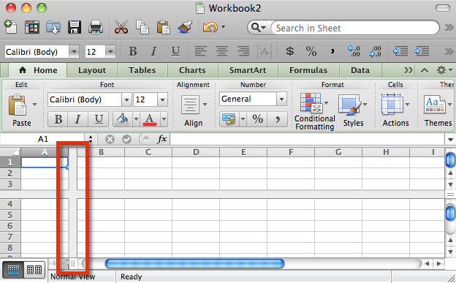
Task: Click the currency dollar sign format icon
Action: click(x=289, y=51)
